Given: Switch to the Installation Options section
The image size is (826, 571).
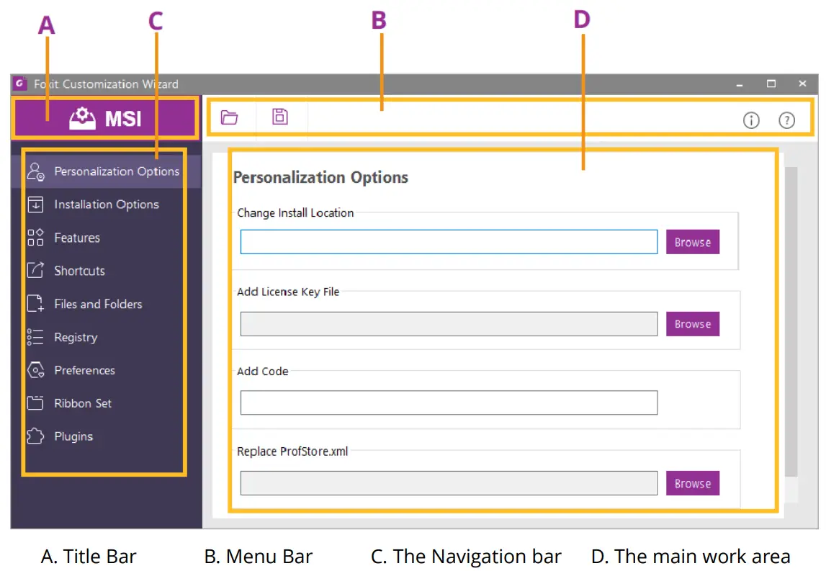Looking at the screenshot, I should (107, 204).
